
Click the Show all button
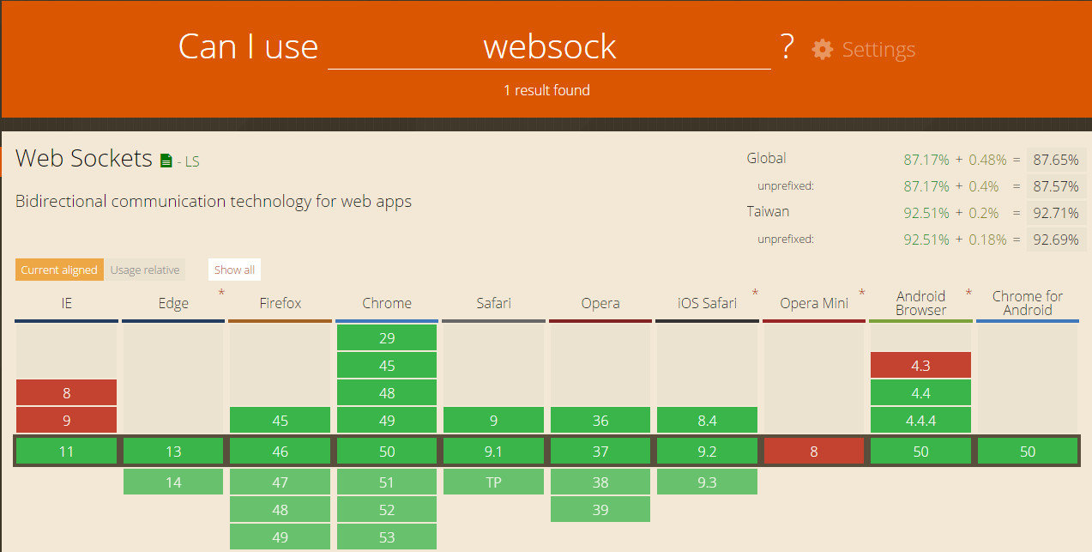tap(234, 270)
